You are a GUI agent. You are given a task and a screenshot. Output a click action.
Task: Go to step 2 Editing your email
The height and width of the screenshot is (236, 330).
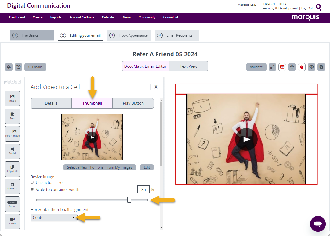[x=80, y=35]
